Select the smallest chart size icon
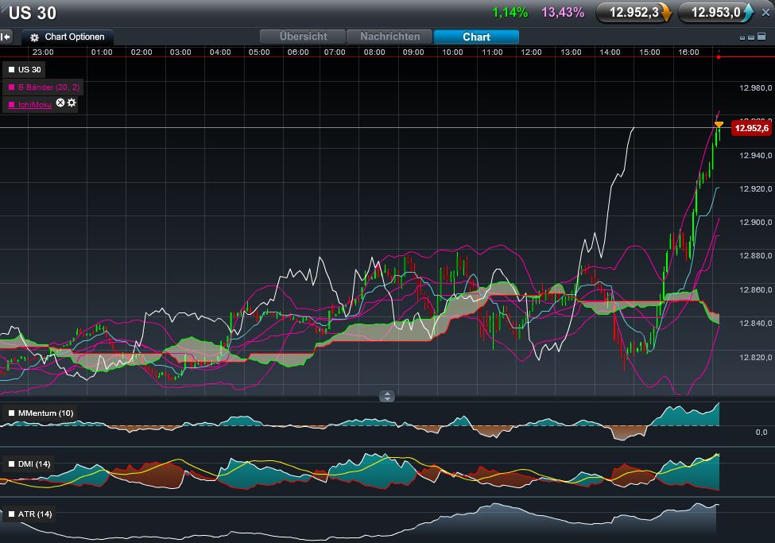 click(x=742, y=37)
